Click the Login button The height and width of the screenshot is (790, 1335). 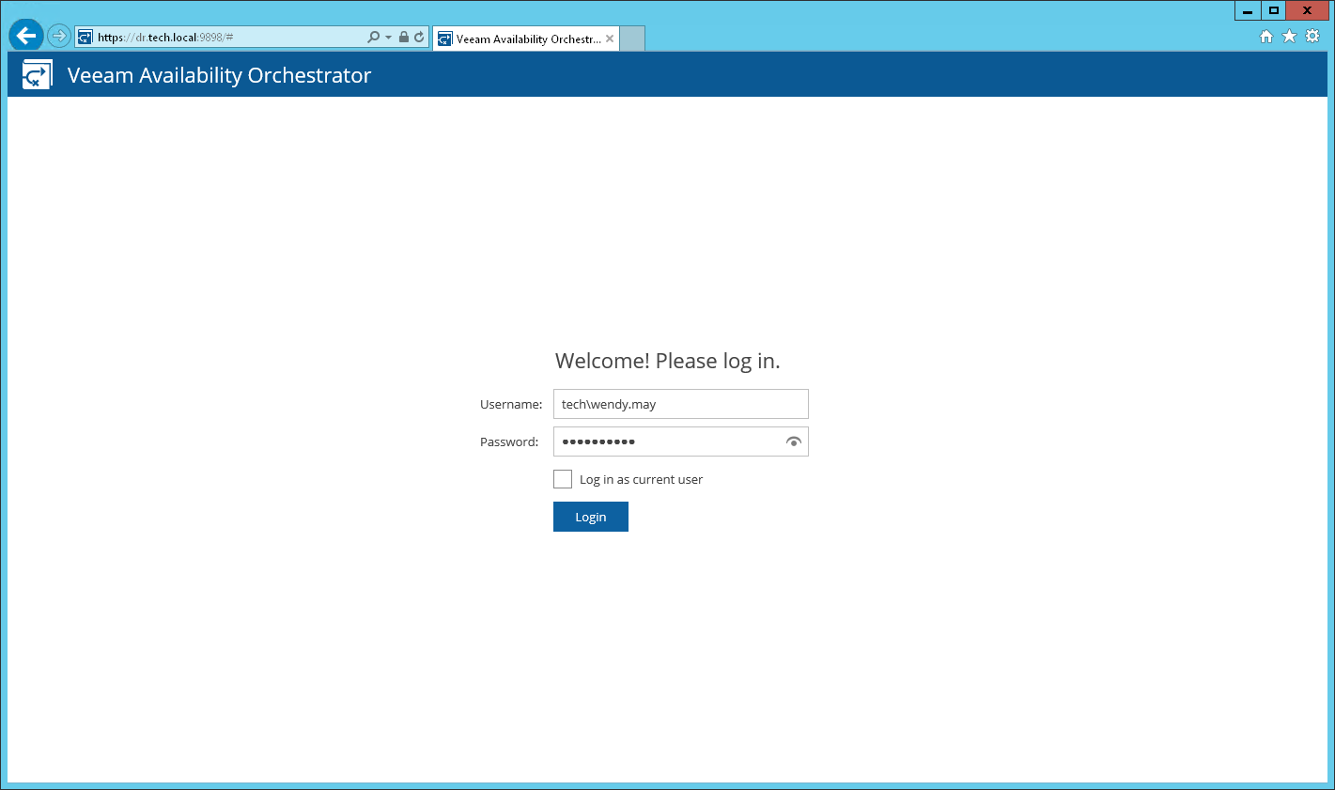tap(591, 517)
